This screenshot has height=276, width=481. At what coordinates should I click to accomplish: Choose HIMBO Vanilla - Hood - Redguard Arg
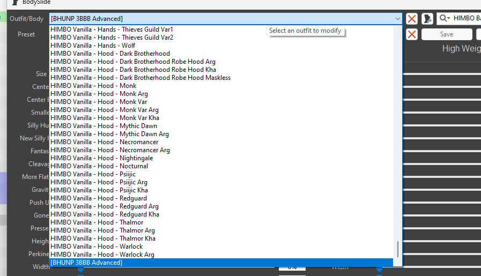221,206
